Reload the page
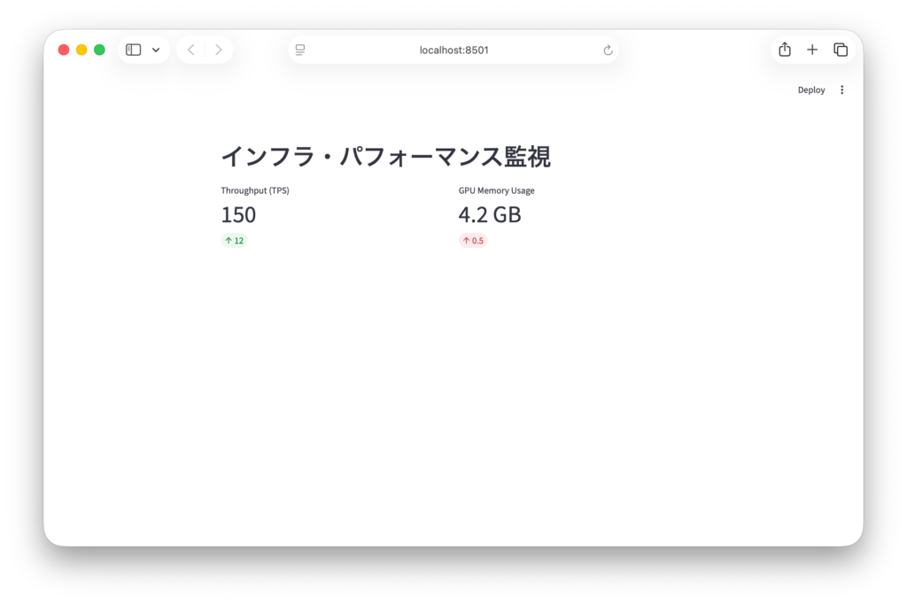The image size is (907, 604). pyautogui.click(x=608, y=50)
